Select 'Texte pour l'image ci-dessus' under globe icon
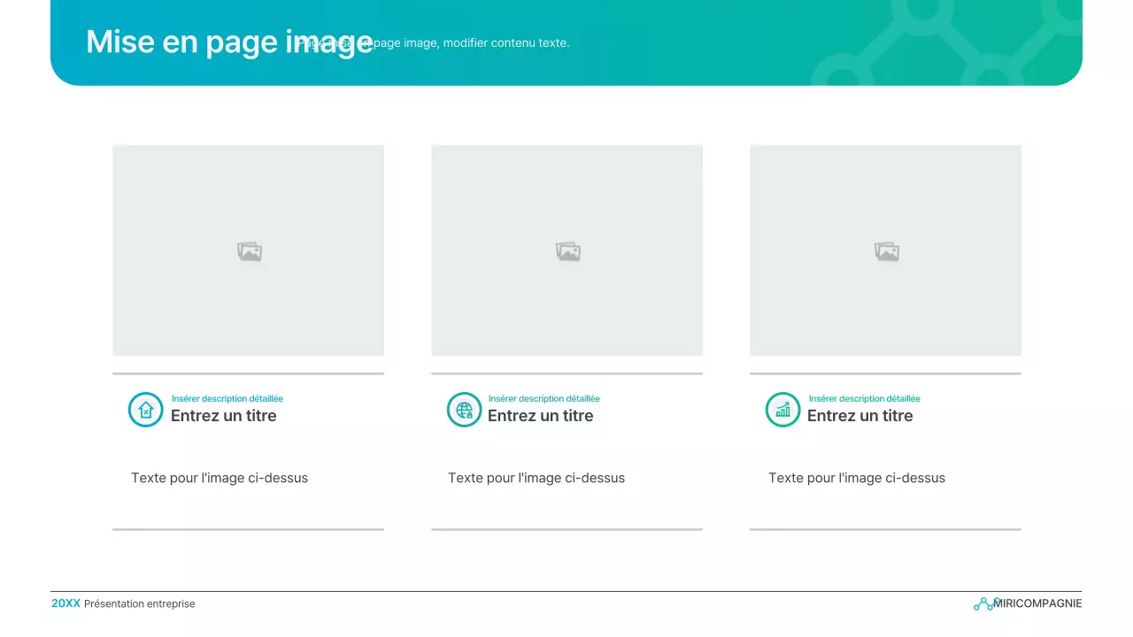1133x637 pixels. point(536,478)
